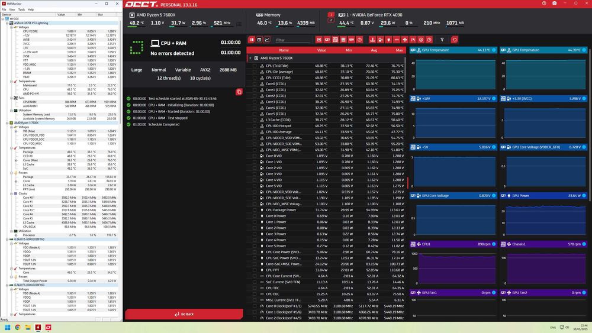The width and height of the screenshot is (592, 333).
Task: Click the blue circle on CPU1 fan graph
Action: 494,244
